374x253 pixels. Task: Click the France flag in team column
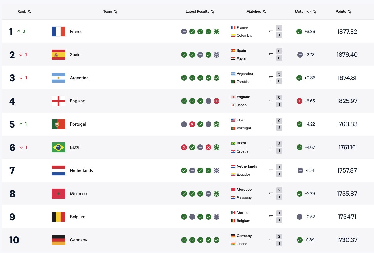click(x=58, y=32)
